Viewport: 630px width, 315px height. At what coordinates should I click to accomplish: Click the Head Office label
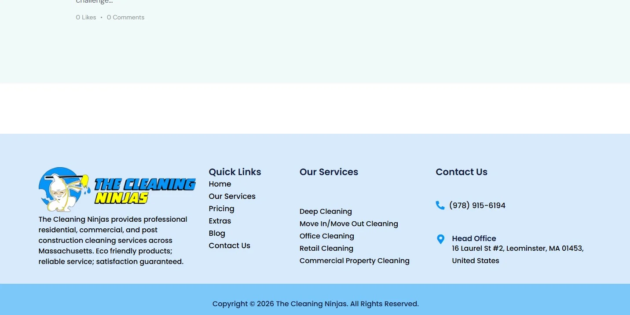pos(474,238)
